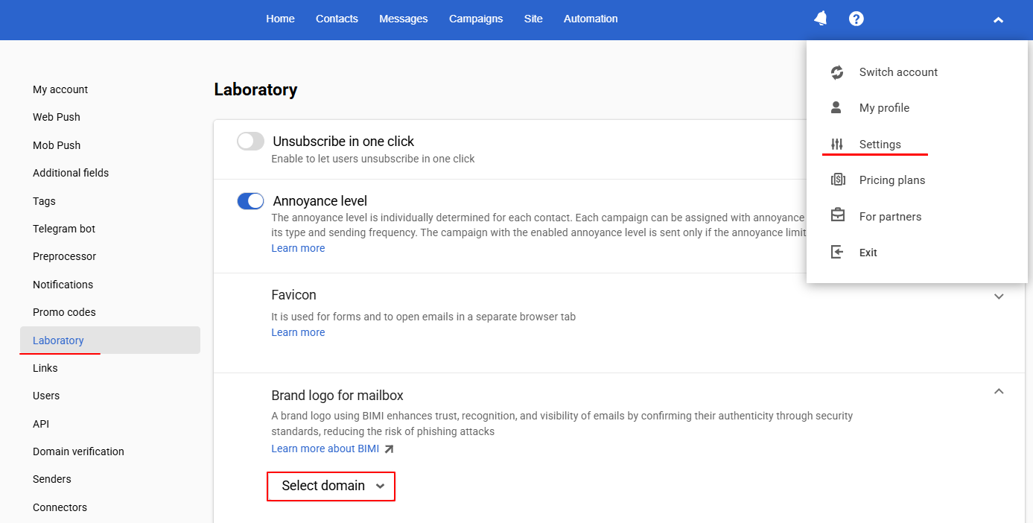1033x523 pixels.
Task: Open Promo codes in the sidebar
Action: click(x=64, y=312)
